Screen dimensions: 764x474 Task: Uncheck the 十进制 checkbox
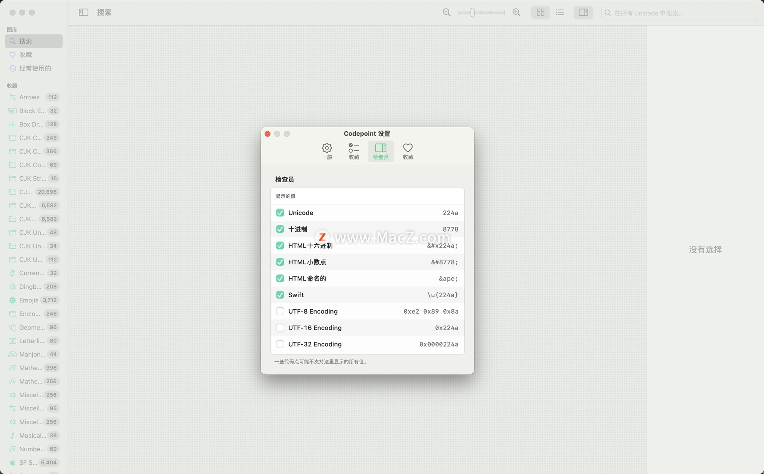point(280,229)
